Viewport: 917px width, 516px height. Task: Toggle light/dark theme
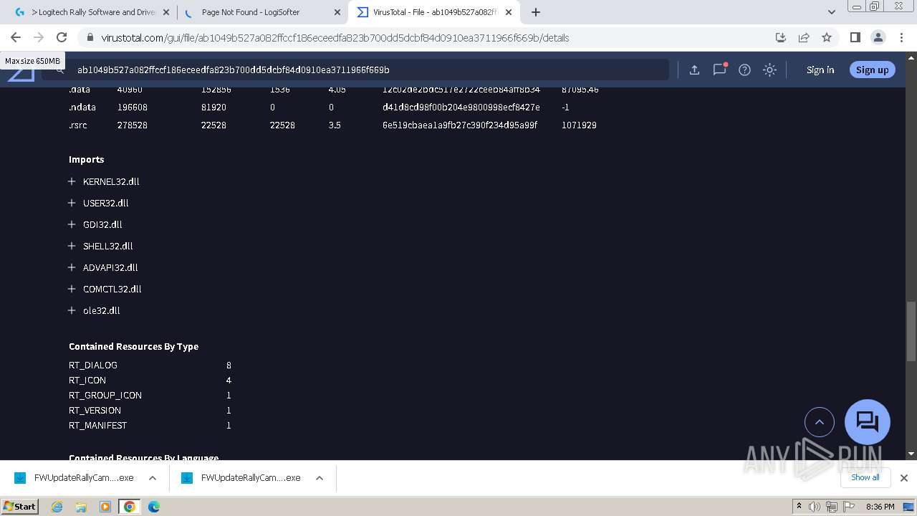769,70
